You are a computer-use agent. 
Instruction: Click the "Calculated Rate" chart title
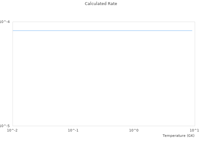(x=101, y=4)
